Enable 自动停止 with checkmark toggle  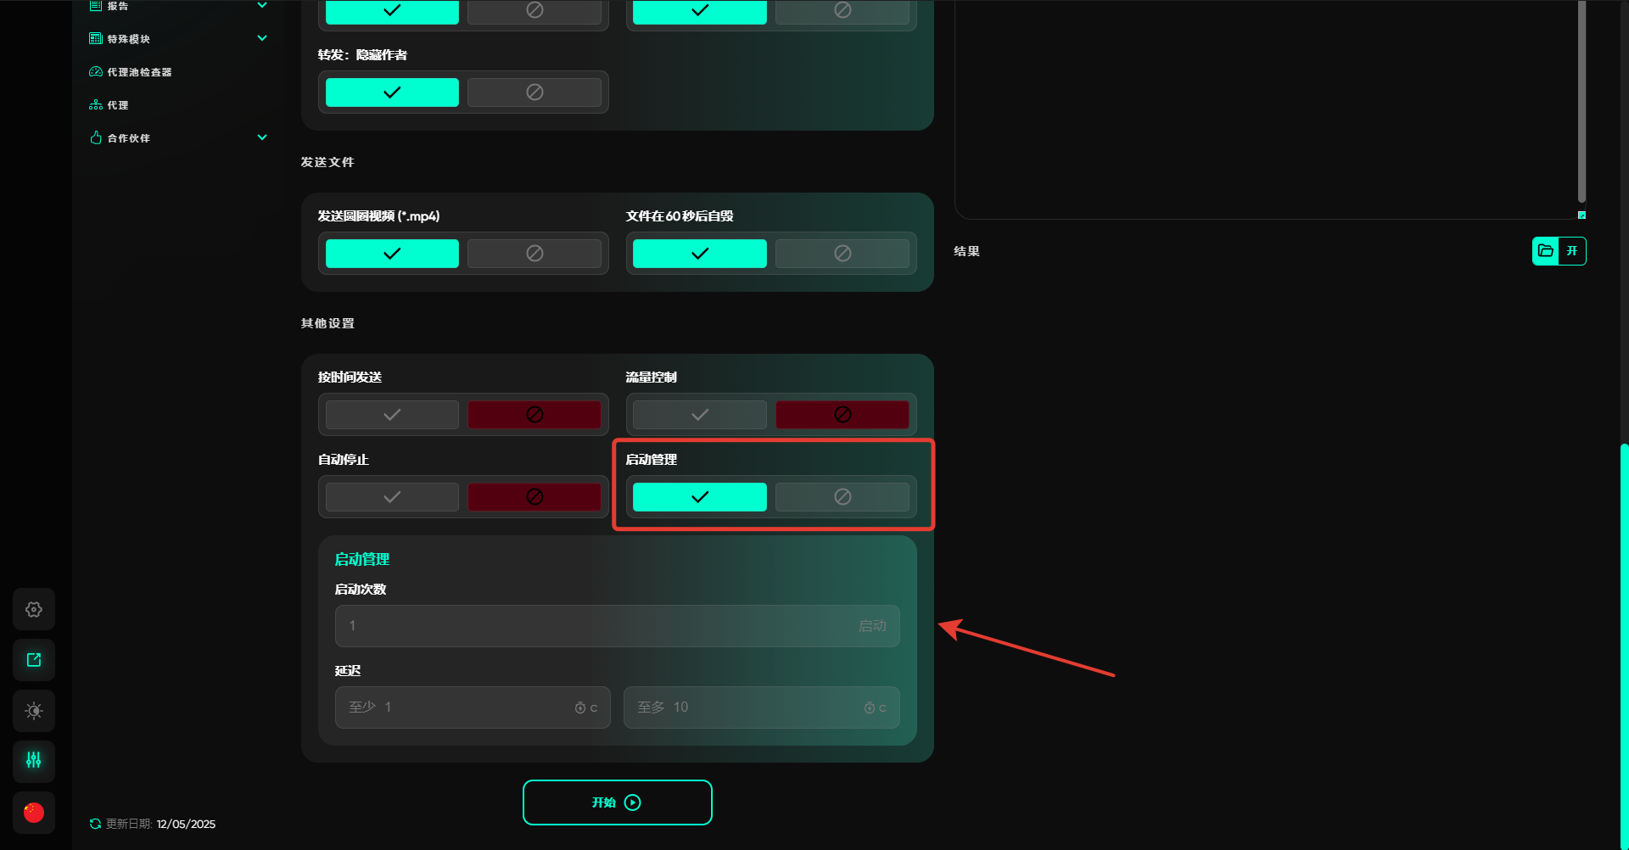[x=392, y=497]
